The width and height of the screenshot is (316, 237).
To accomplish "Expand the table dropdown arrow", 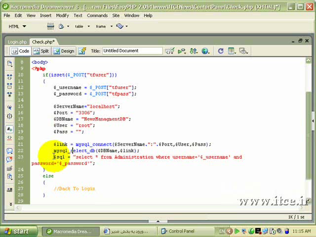I will pos(89,26).
